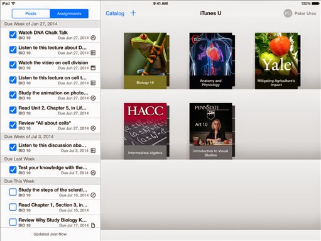Uncheck Study the animation on photo...

[13, 95]
